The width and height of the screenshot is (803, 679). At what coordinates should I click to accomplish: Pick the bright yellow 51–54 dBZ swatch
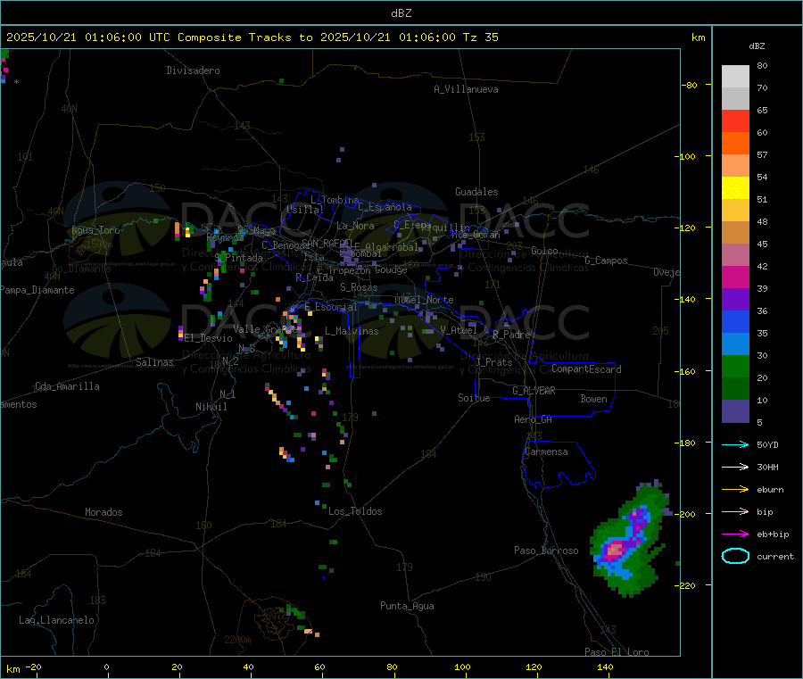click(735, 188)
